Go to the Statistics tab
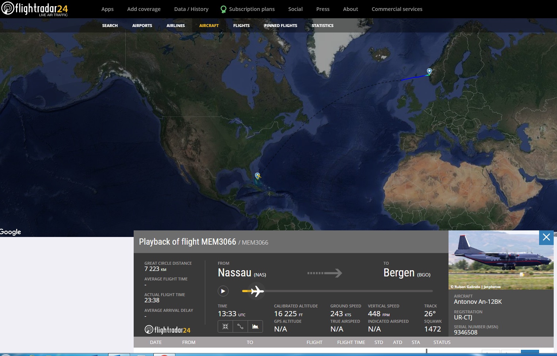 pos(323,26)
